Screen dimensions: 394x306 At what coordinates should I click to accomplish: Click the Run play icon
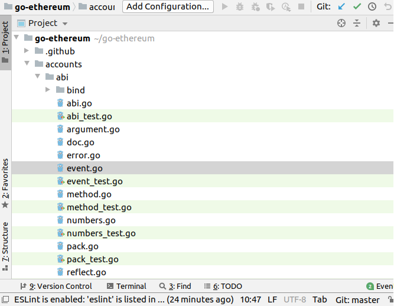tap(224, 7)
